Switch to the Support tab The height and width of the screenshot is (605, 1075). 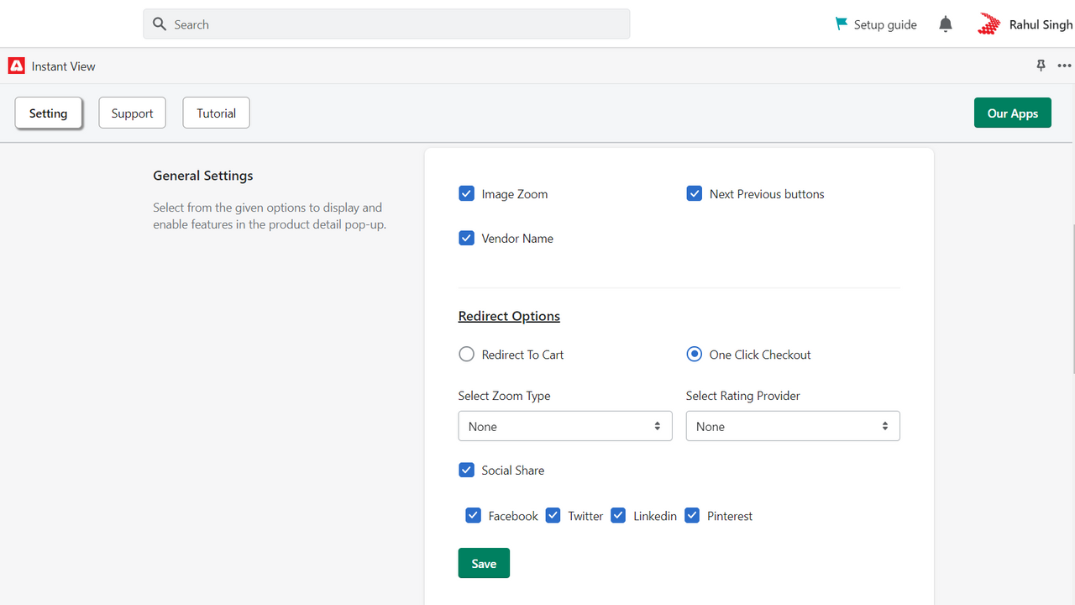click(x=132, y=113)
